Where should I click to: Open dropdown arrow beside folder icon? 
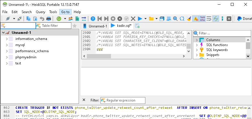click(156, 19)
